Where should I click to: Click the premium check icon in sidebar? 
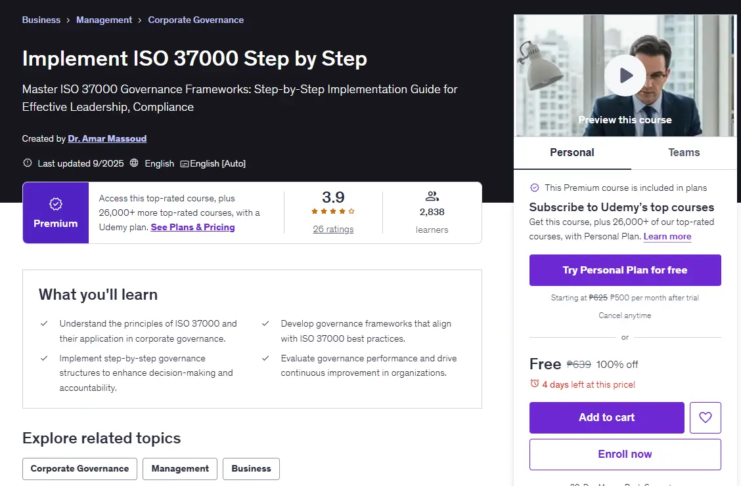pos(535,188)
